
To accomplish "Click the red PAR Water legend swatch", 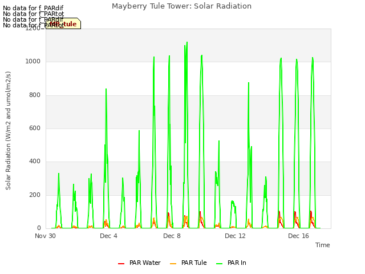I will pyautogui.click(x=121, y=264).
